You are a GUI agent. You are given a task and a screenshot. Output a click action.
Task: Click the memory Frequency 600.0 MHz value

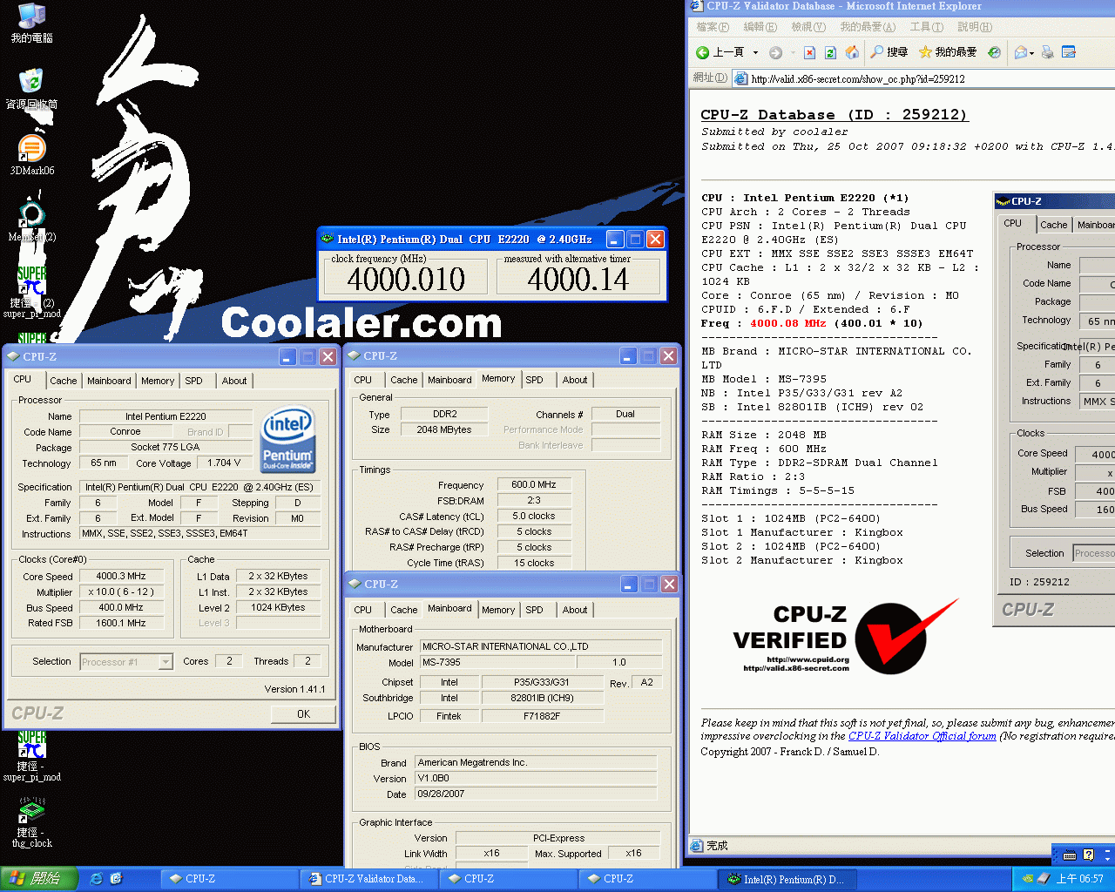tap(534, 484)
